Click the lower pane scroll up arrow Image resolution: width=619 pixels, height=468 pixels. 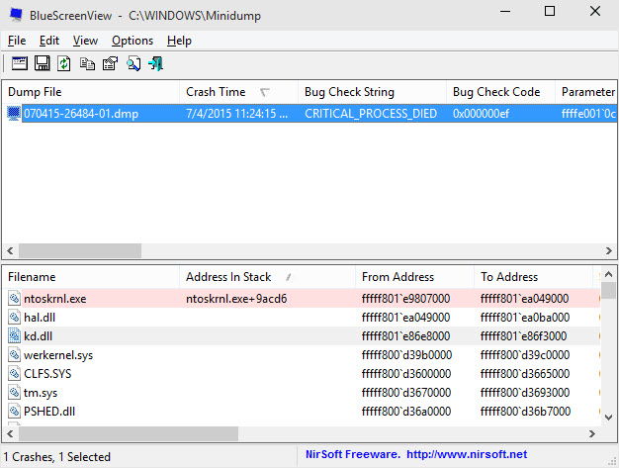pos(608,274)
